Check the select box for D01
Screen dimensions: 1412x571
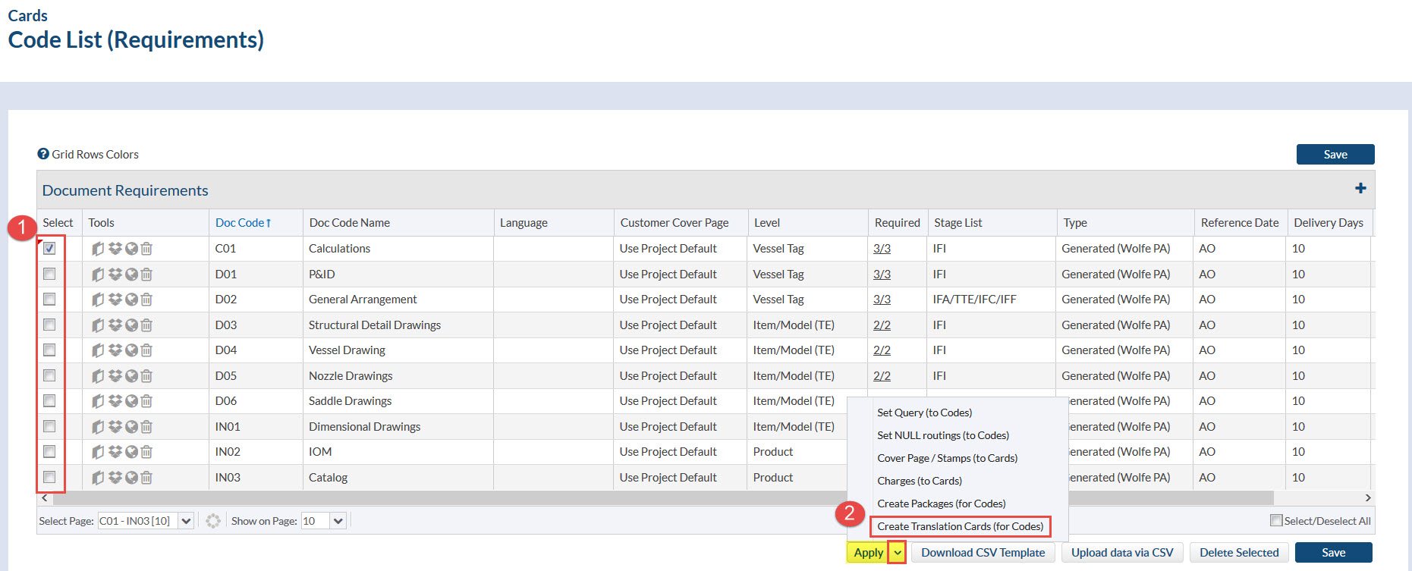49,274
